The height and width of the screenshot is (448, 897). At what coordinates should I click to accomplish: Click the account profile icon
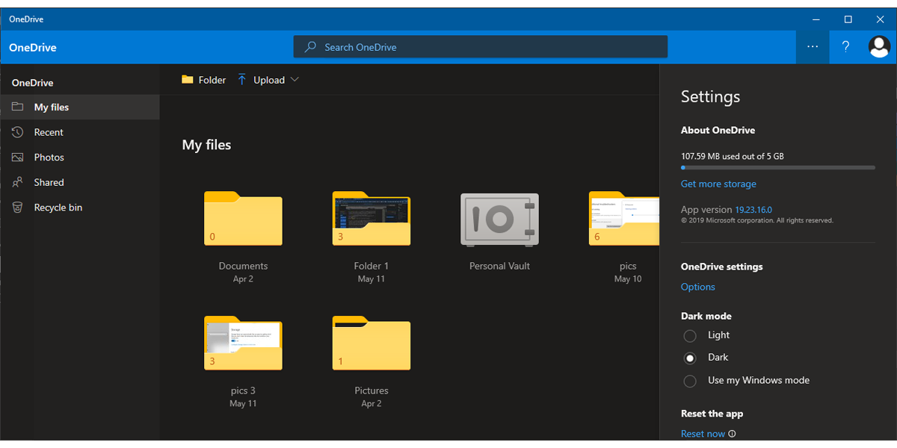pos(878,46)
